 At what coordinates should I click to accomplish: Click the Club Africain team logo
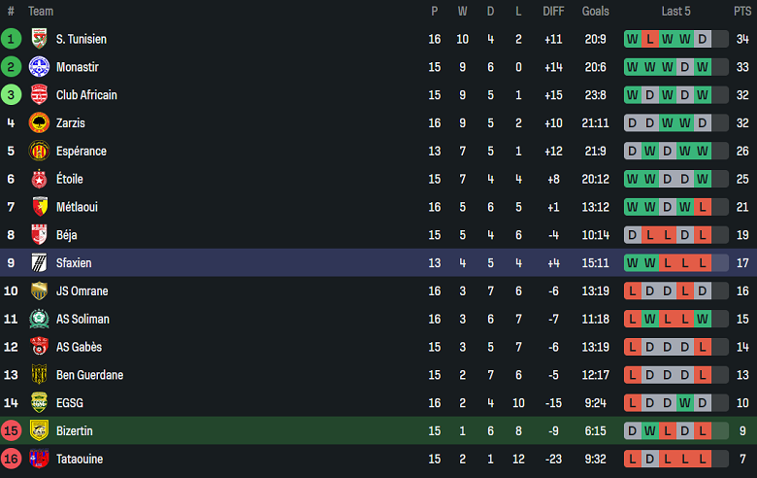coord(39,95)
